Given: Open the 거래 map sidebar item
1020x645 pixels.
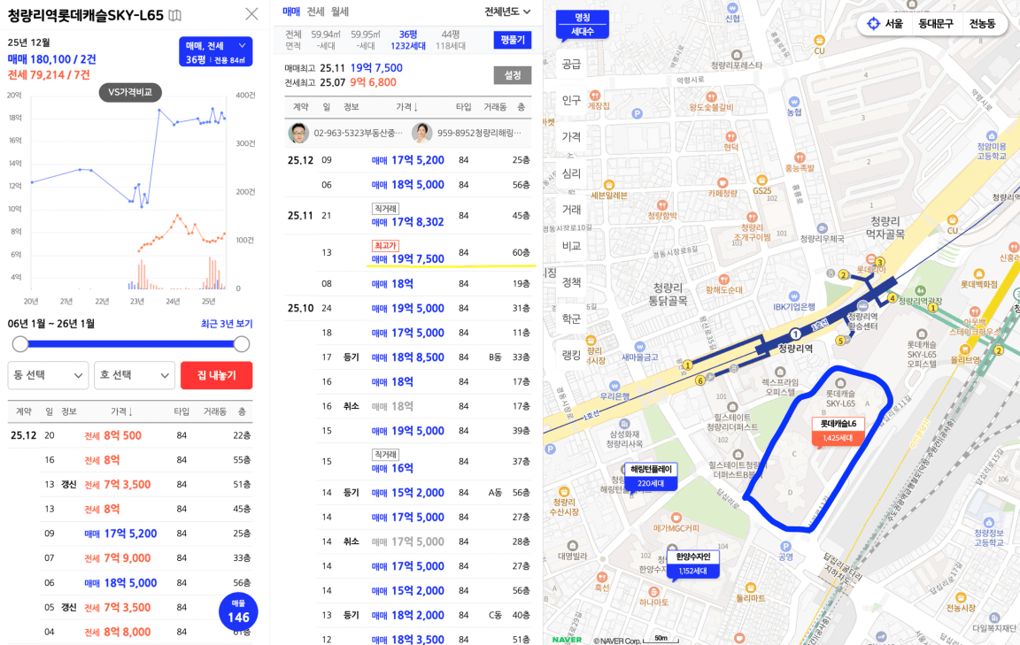Looking at the screenshot, I should [x=571, y=210].
